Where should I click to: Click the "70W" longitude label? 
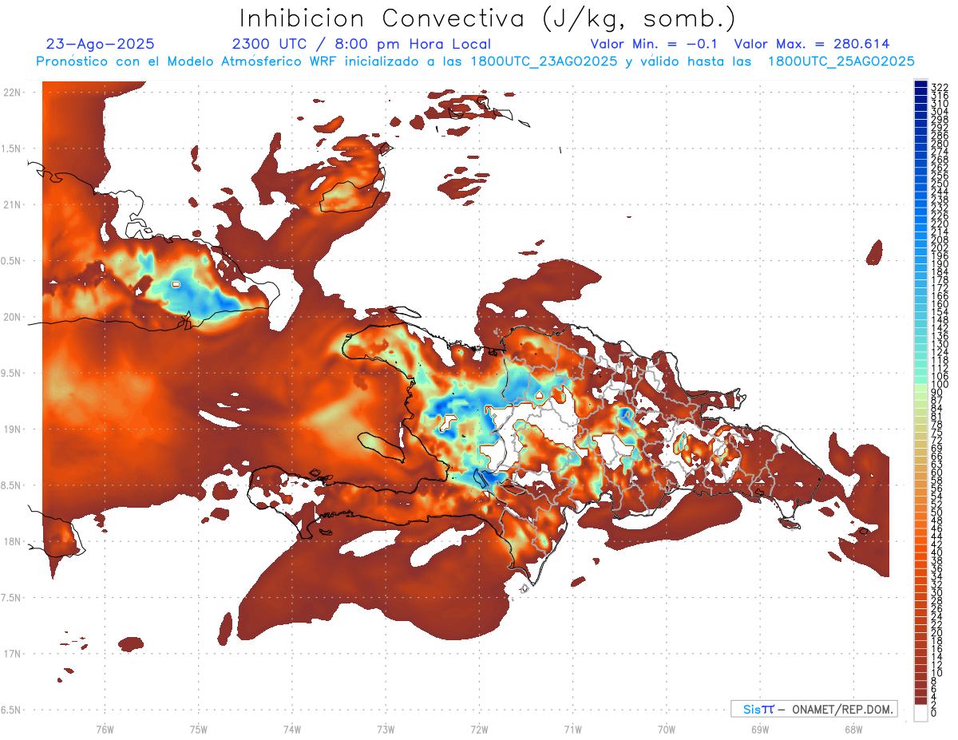pos(667,729)
